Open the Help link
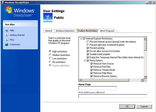The width and height of the screenshot is (156, 112). pos(12,30)
